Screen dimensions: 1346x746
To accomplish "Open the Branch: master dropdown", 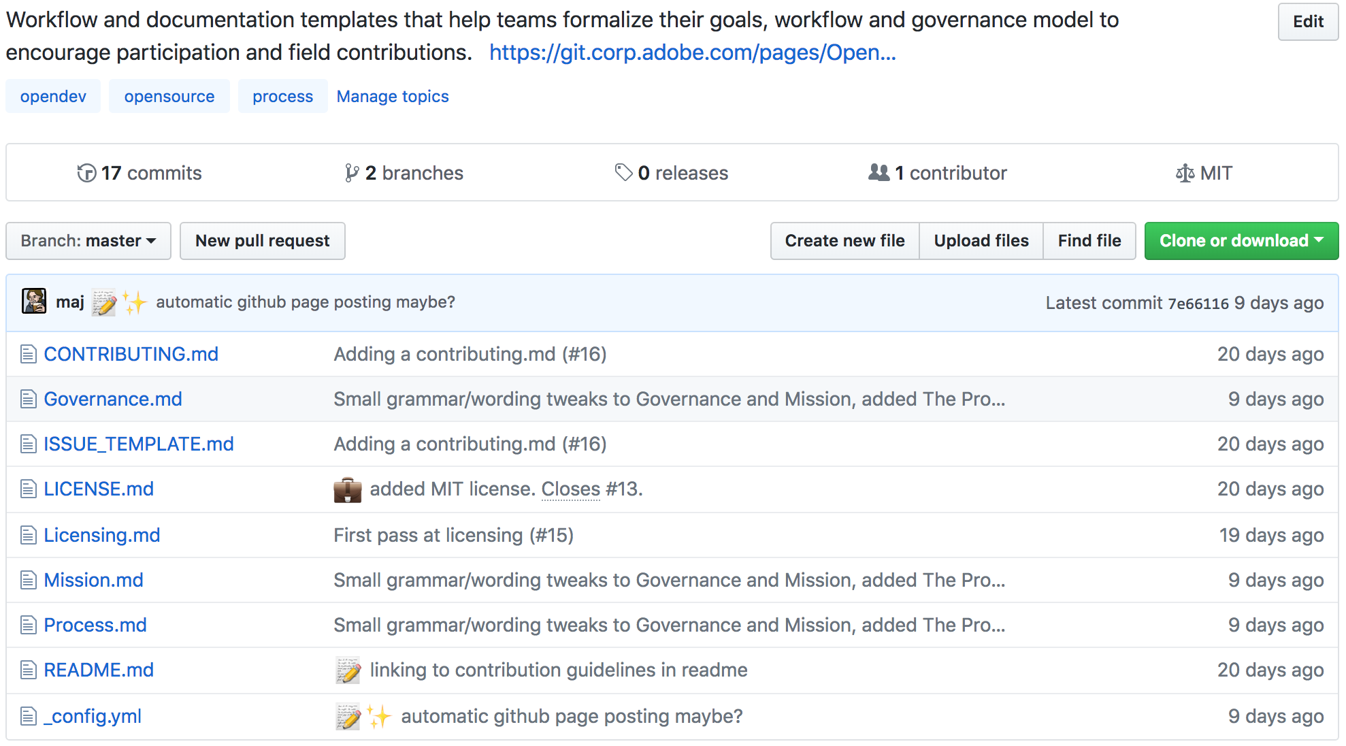I will coord(88,241).
